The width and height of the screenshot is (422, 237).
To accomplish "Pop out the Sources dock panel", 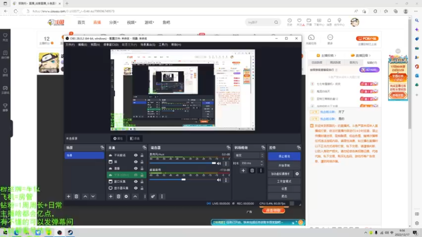I will coord(145,147).
